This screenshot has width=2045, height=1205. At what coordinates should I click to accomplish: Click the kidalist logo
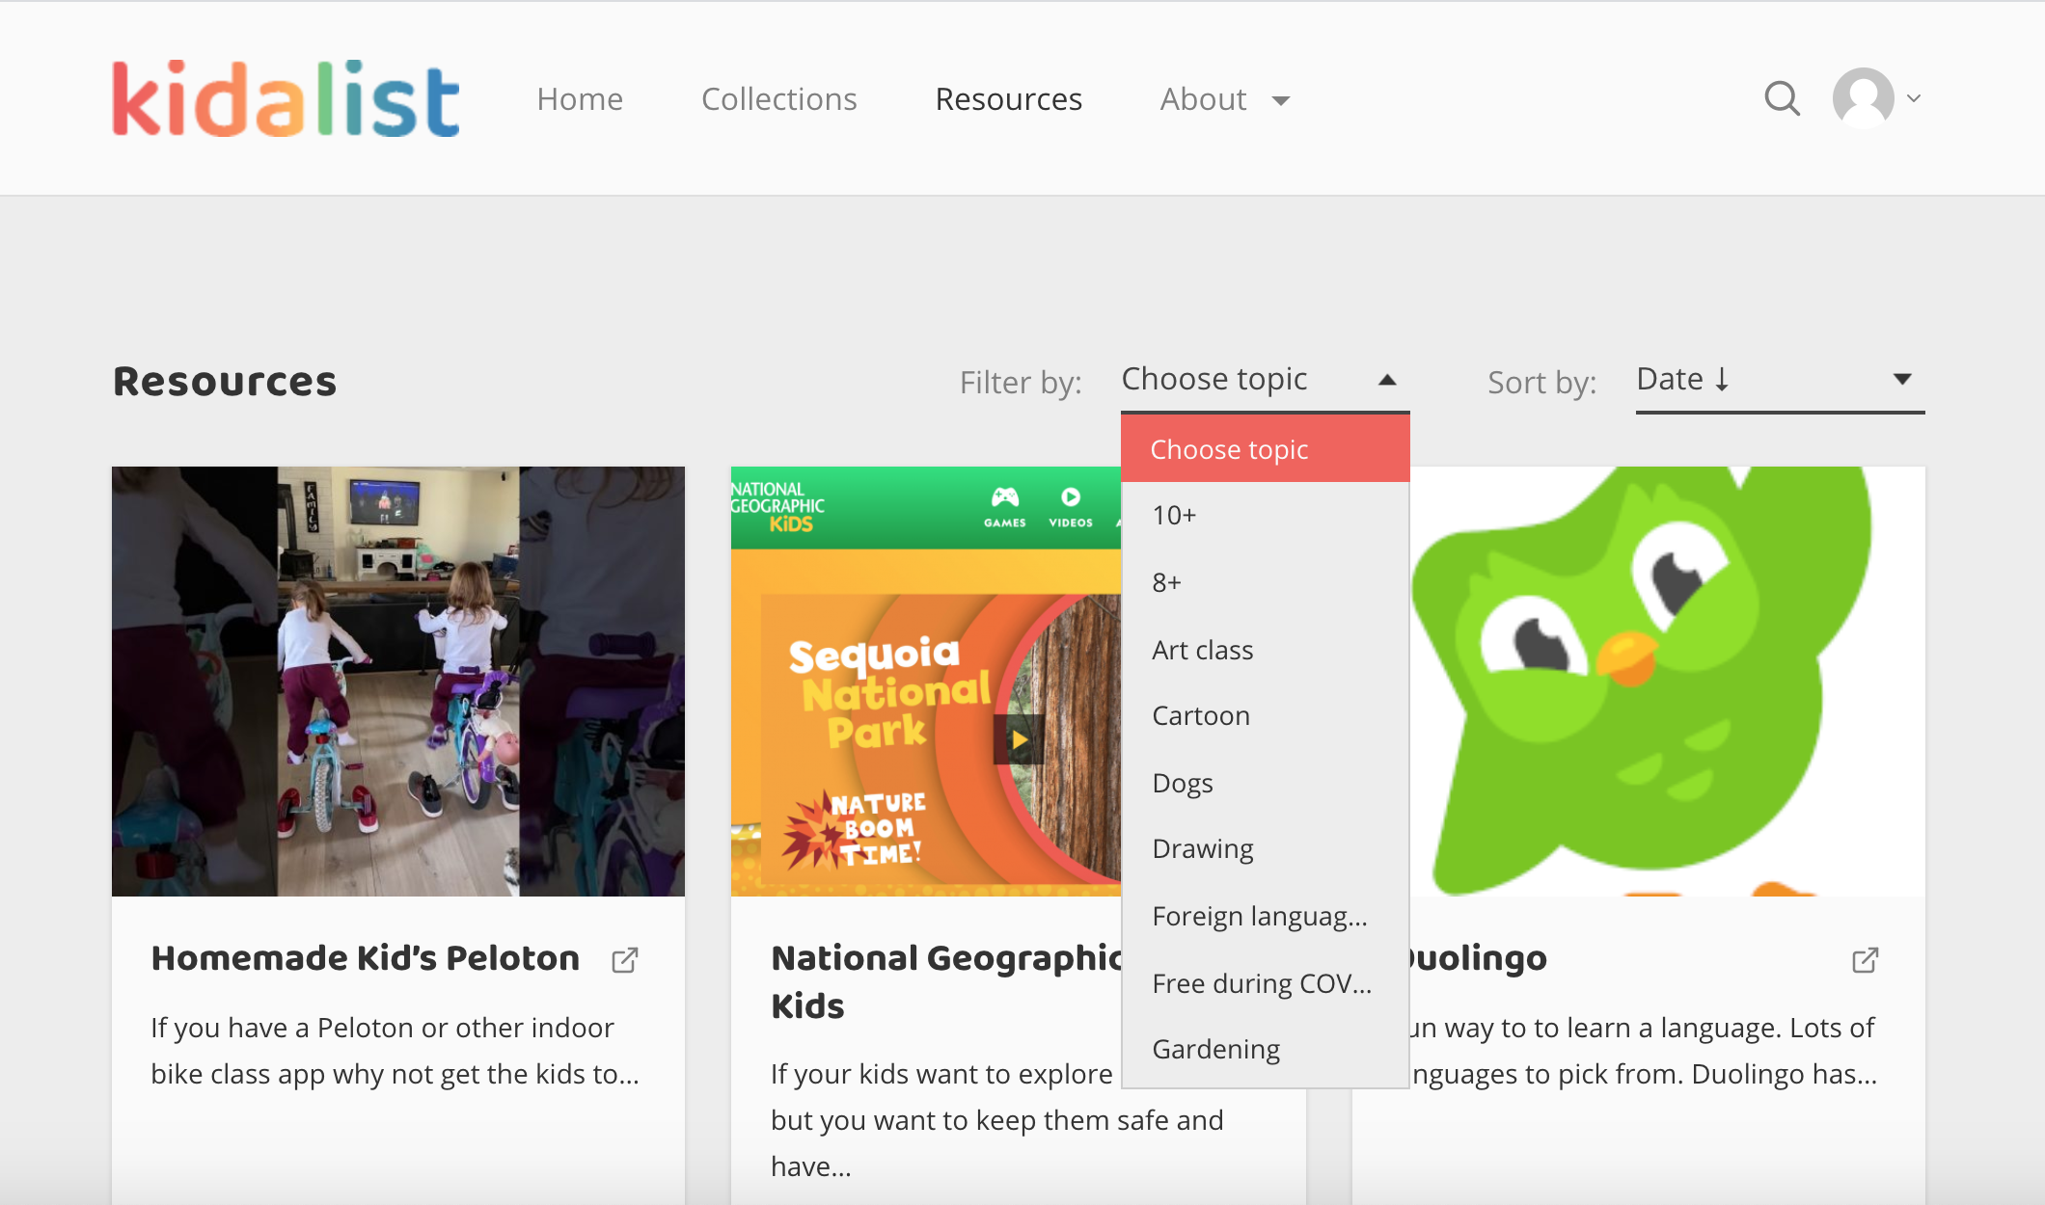[x=286, y=98]
